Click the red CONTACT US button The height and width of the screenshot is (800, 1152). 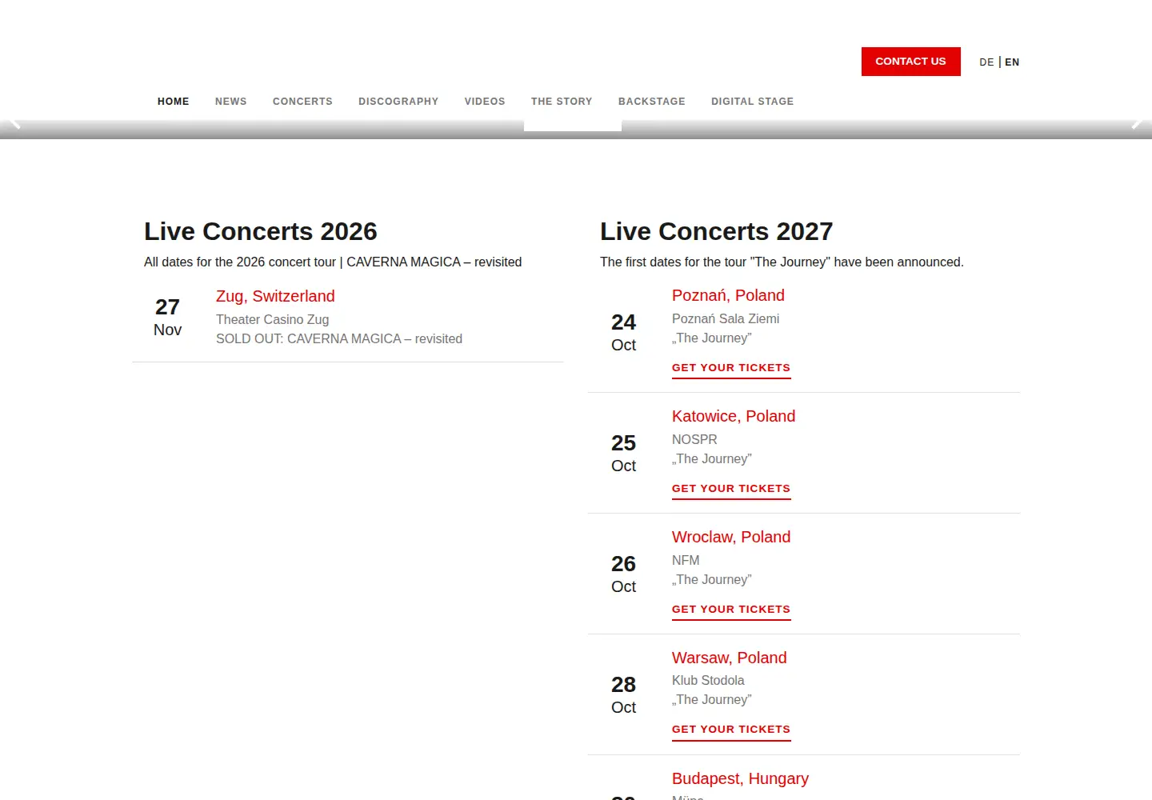click(910, 62)
